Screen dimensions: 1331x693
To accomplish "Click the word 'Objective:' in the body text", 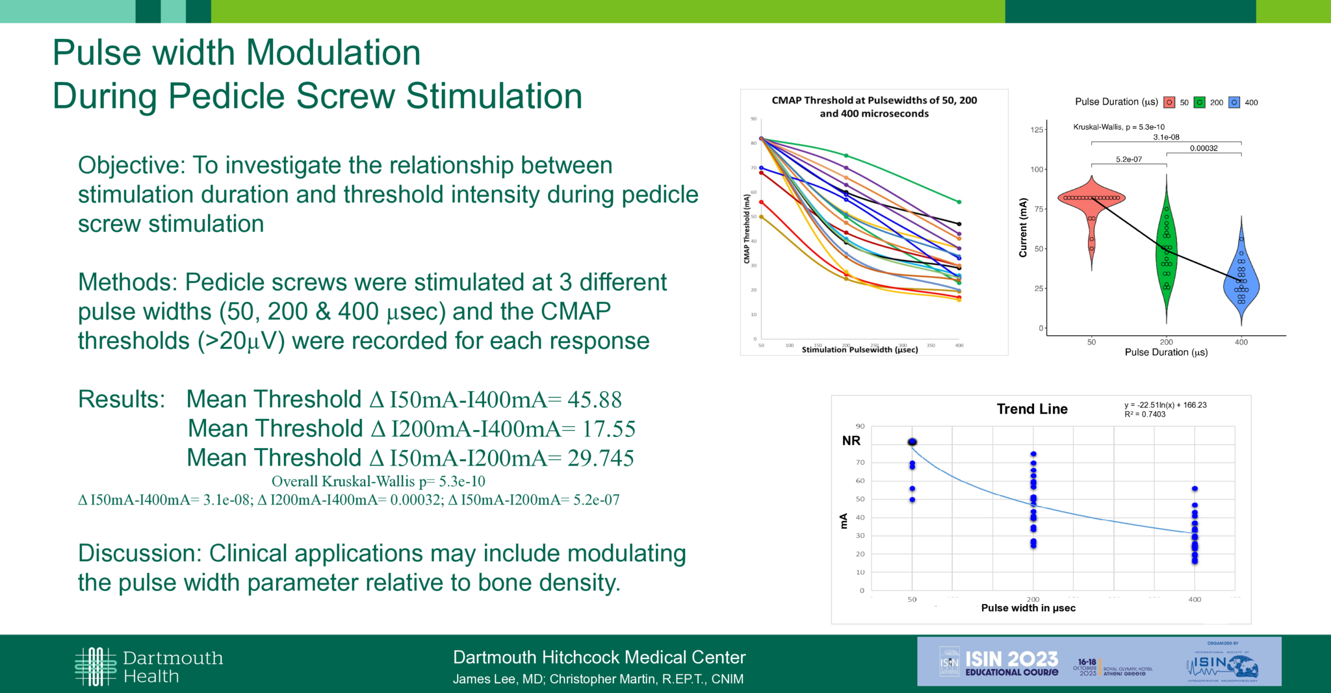I will [x=132, y=166].
